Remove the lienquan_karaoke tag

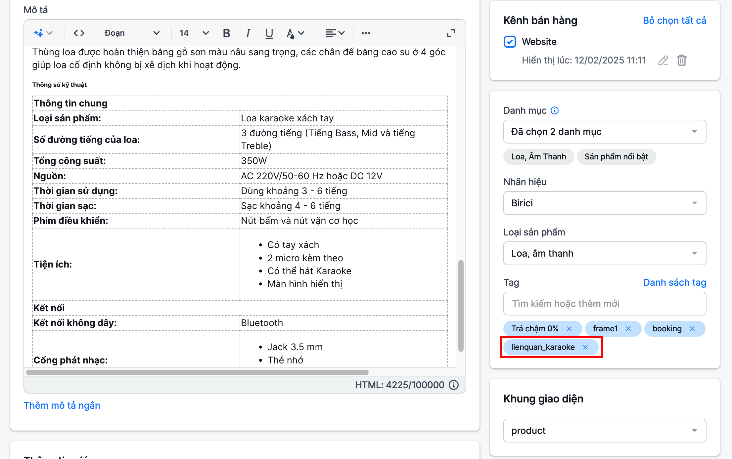tap(585, 347)
